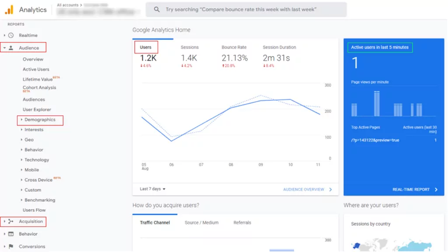Screen dimensions: 448x252
Task: Switch to the Source / Medium tab
Action: [x=201, y=222]
